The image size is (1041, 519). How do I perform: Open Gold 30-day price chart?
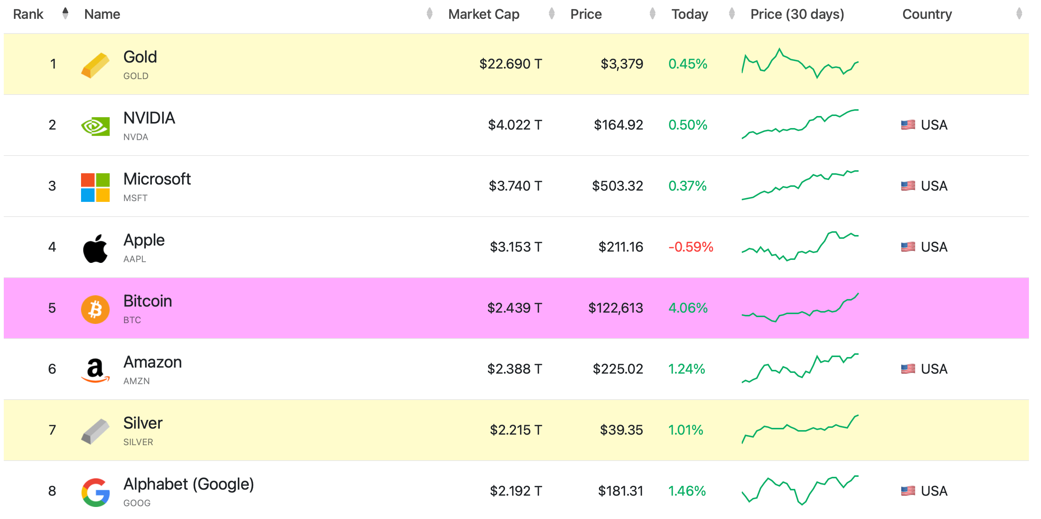(800, 63)
